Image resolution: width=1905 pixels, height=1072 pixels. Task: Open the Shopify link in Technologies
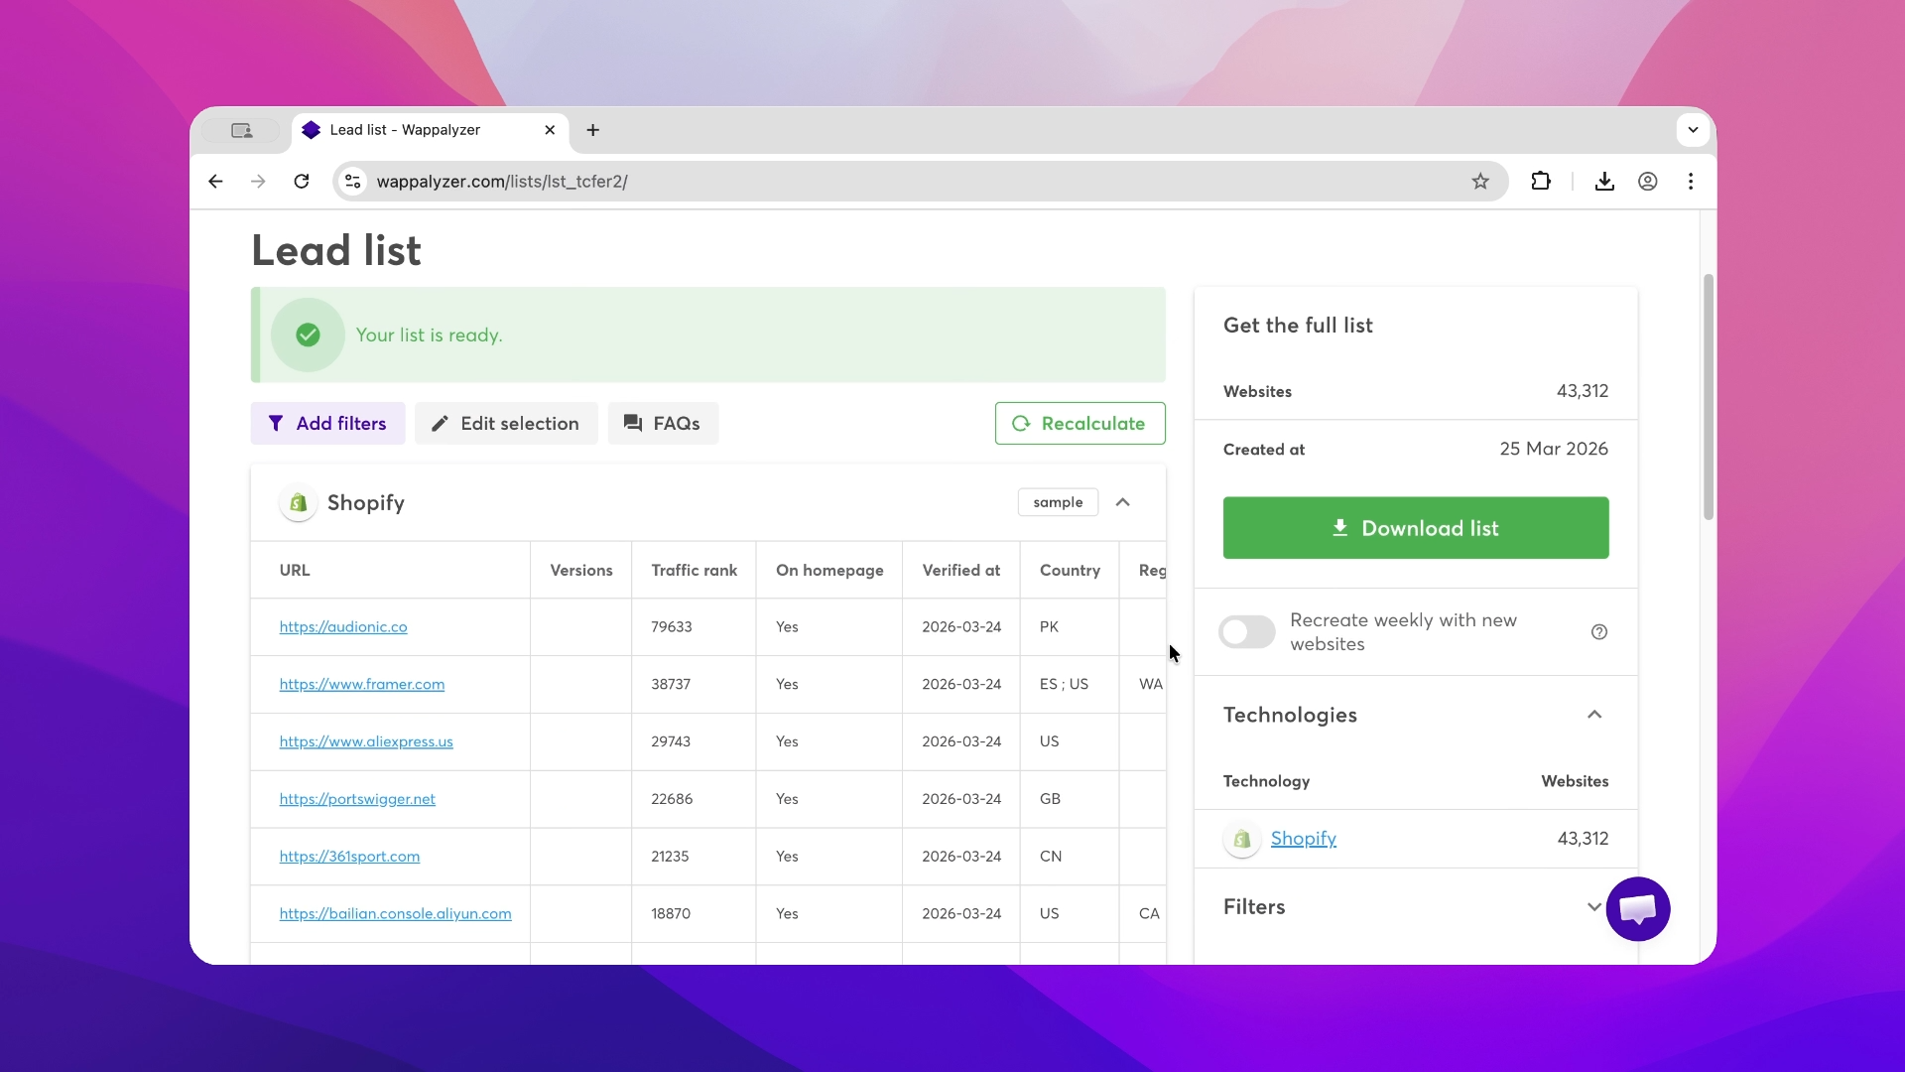coord(1304,839)
